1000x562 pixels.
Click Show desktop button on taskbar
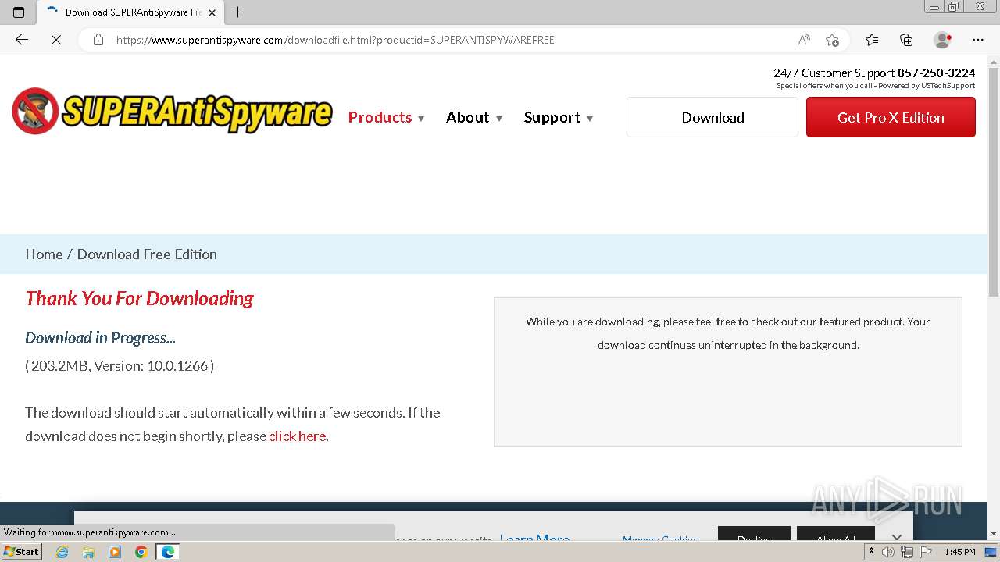pyautogui.click(x=991, y=552)
